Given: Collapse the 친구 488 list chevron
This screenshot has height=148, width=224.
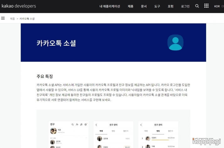Looking at the screenshot, I should [86, 138].
